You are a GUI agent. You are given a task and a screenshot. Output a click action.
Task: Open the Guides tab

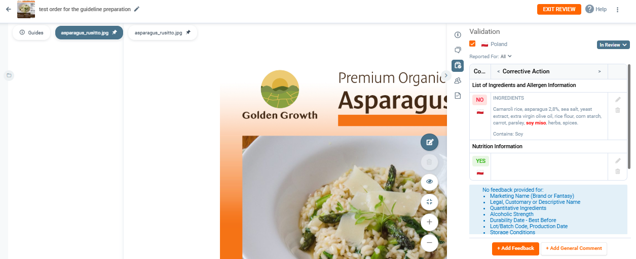click(31, 32)
